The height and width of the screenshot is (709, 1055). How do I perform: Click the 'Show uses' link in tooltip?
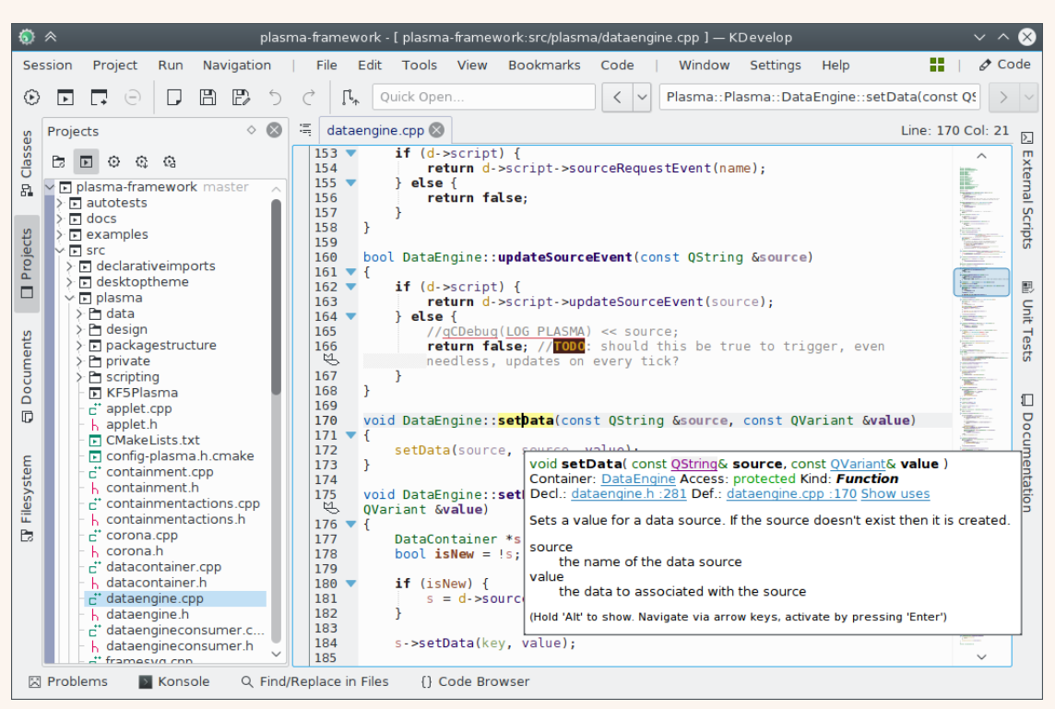point(895,494)
